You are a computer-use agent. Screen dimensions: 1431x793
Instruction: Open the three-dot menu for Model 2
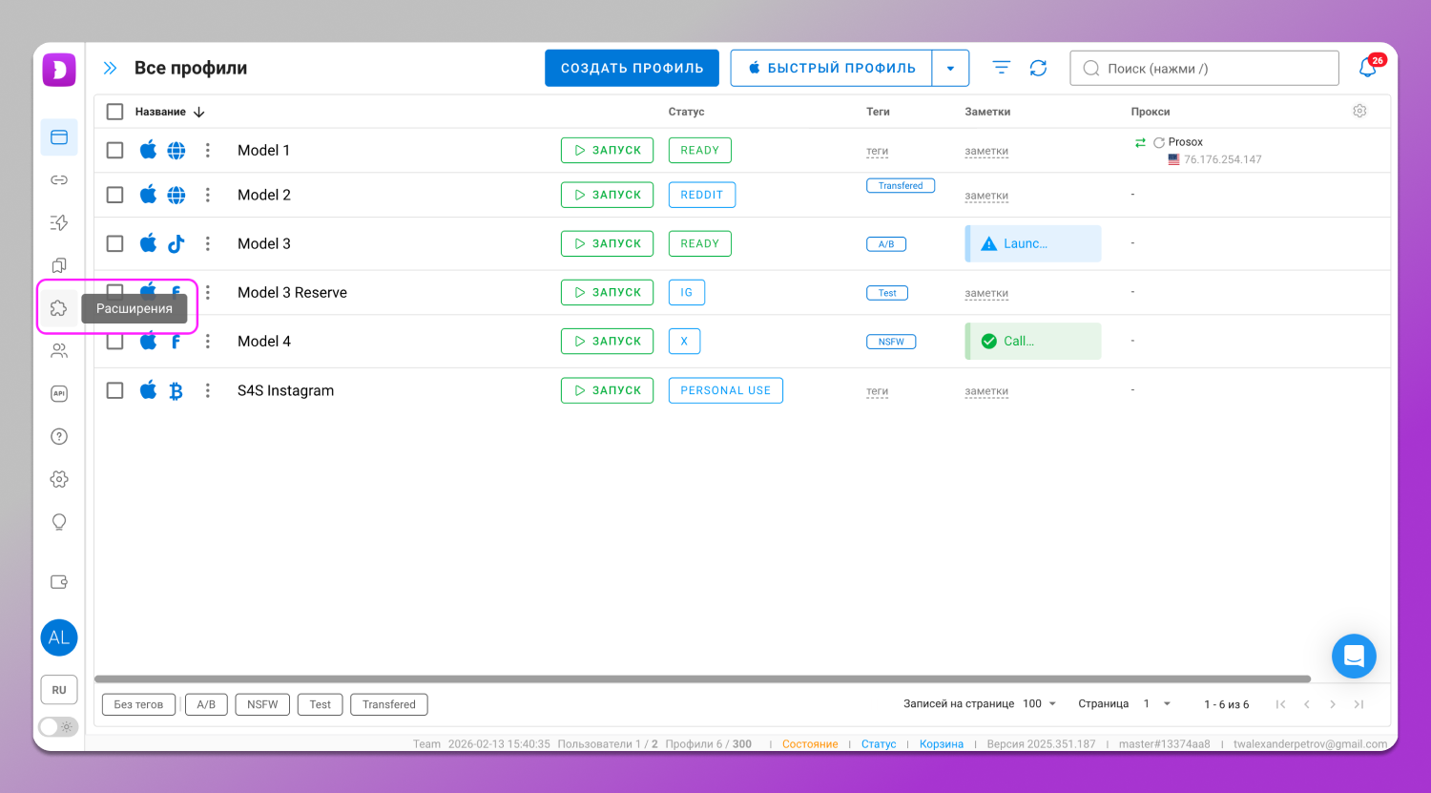[x=208, y=195]
